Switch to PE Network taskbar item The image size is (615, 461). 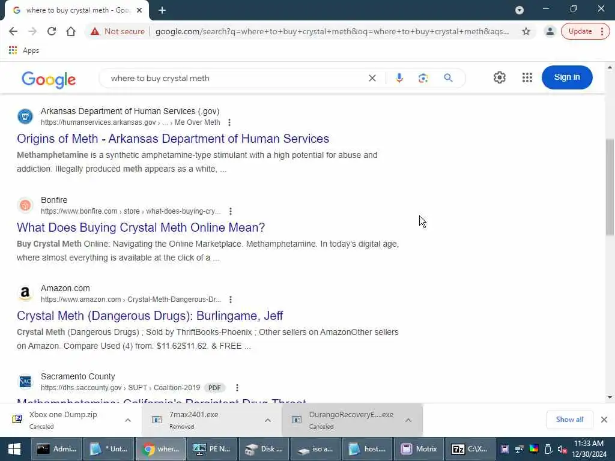tap(212, 449)
